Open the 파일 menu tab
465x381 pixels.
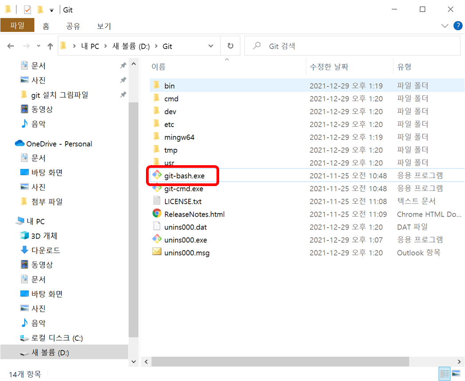pos(17,25)
